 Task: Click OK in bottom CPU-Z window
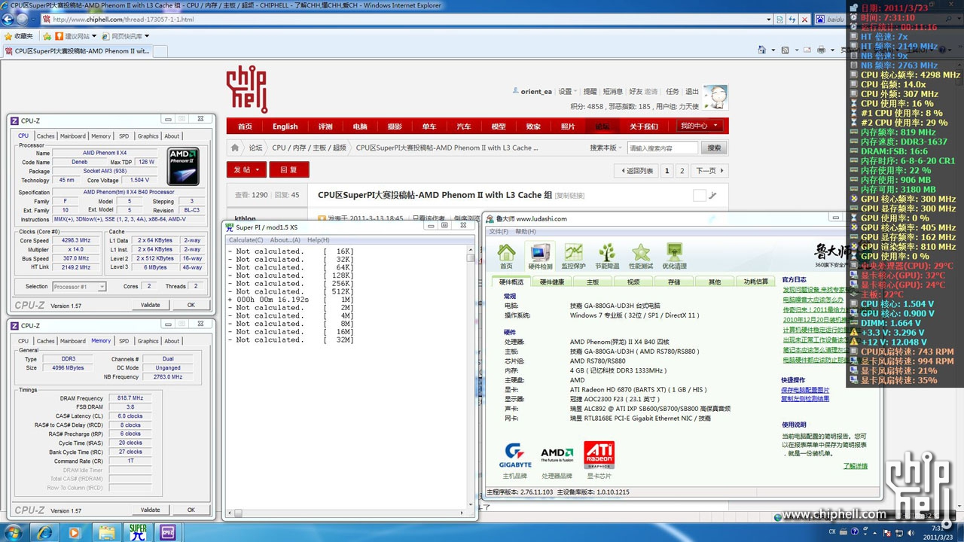[191, 510]
